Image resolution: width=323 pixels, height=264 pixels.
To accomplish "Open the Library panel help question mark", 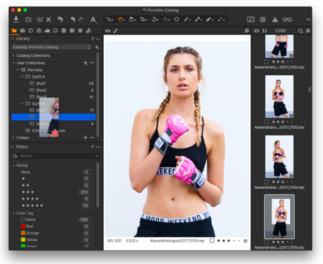I will (92, 39).
